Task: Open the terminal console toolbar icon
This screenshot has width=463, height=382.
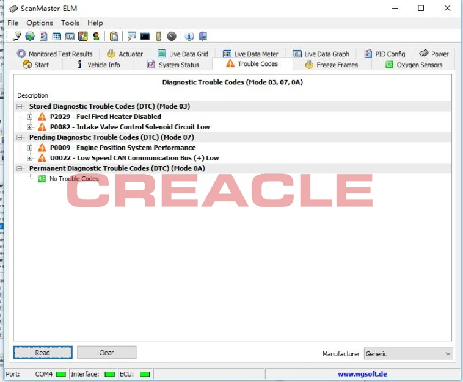Action: [145, 36]
